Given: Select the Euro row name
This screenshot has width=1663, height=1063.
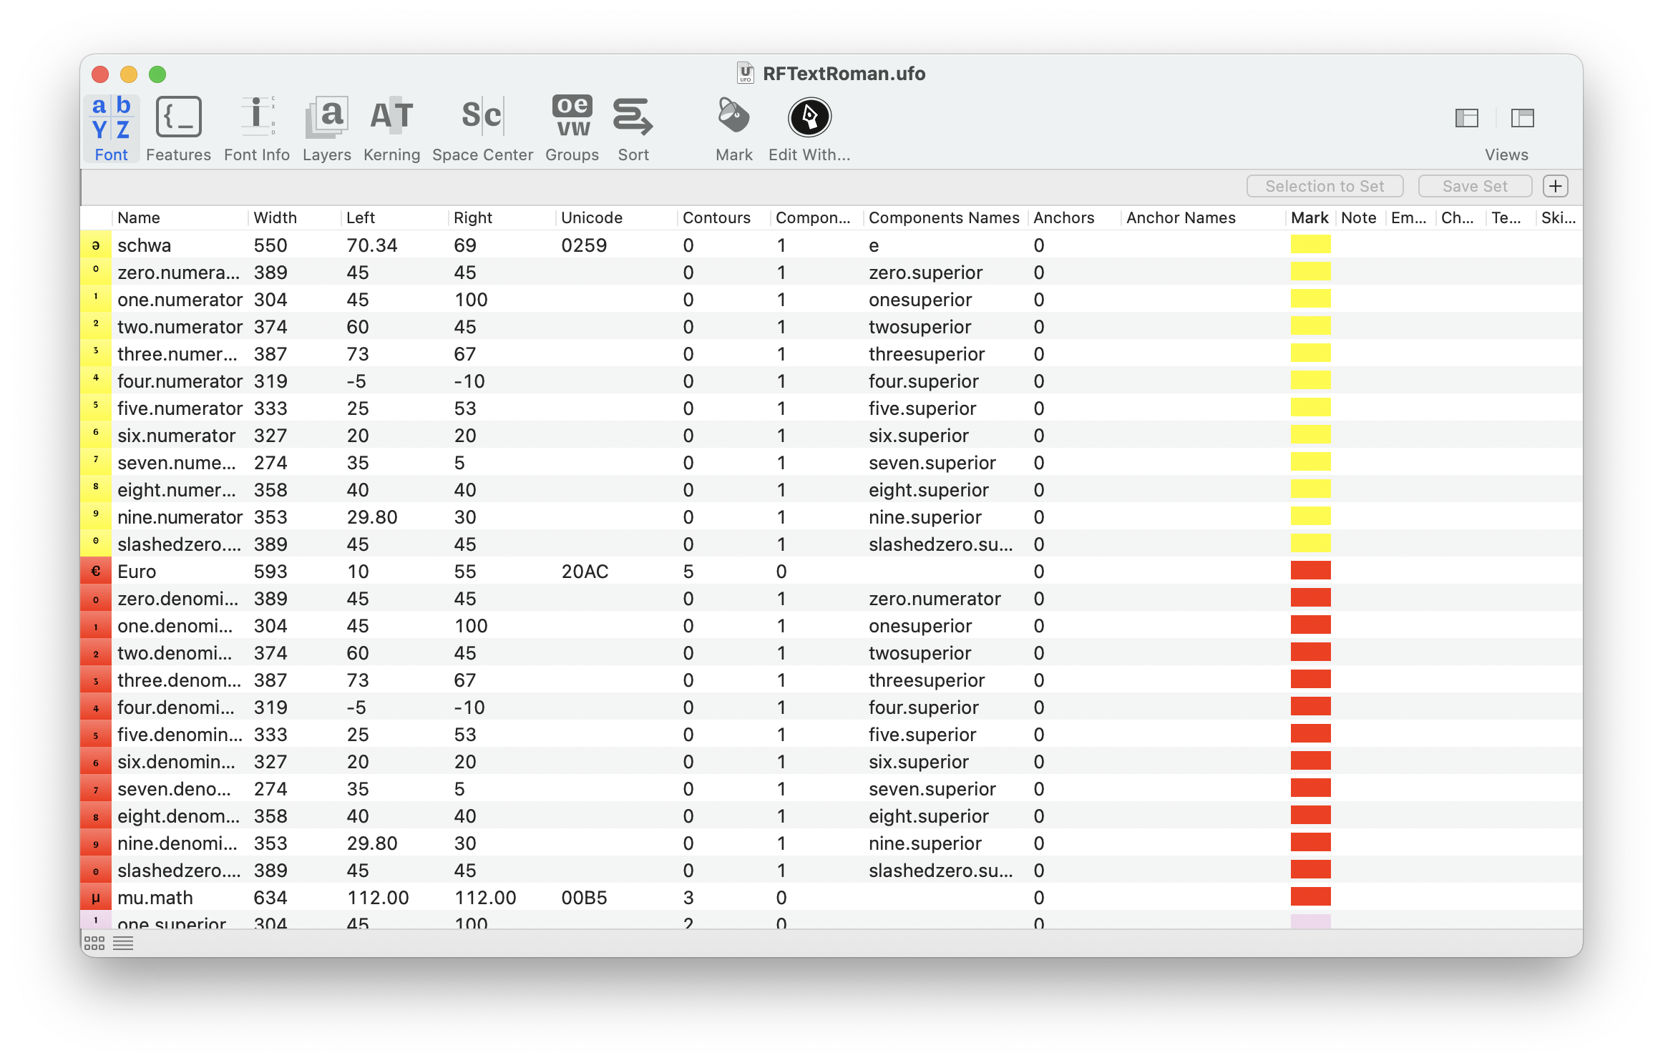Looking at the screenshot, I should (x=137, y=572).
